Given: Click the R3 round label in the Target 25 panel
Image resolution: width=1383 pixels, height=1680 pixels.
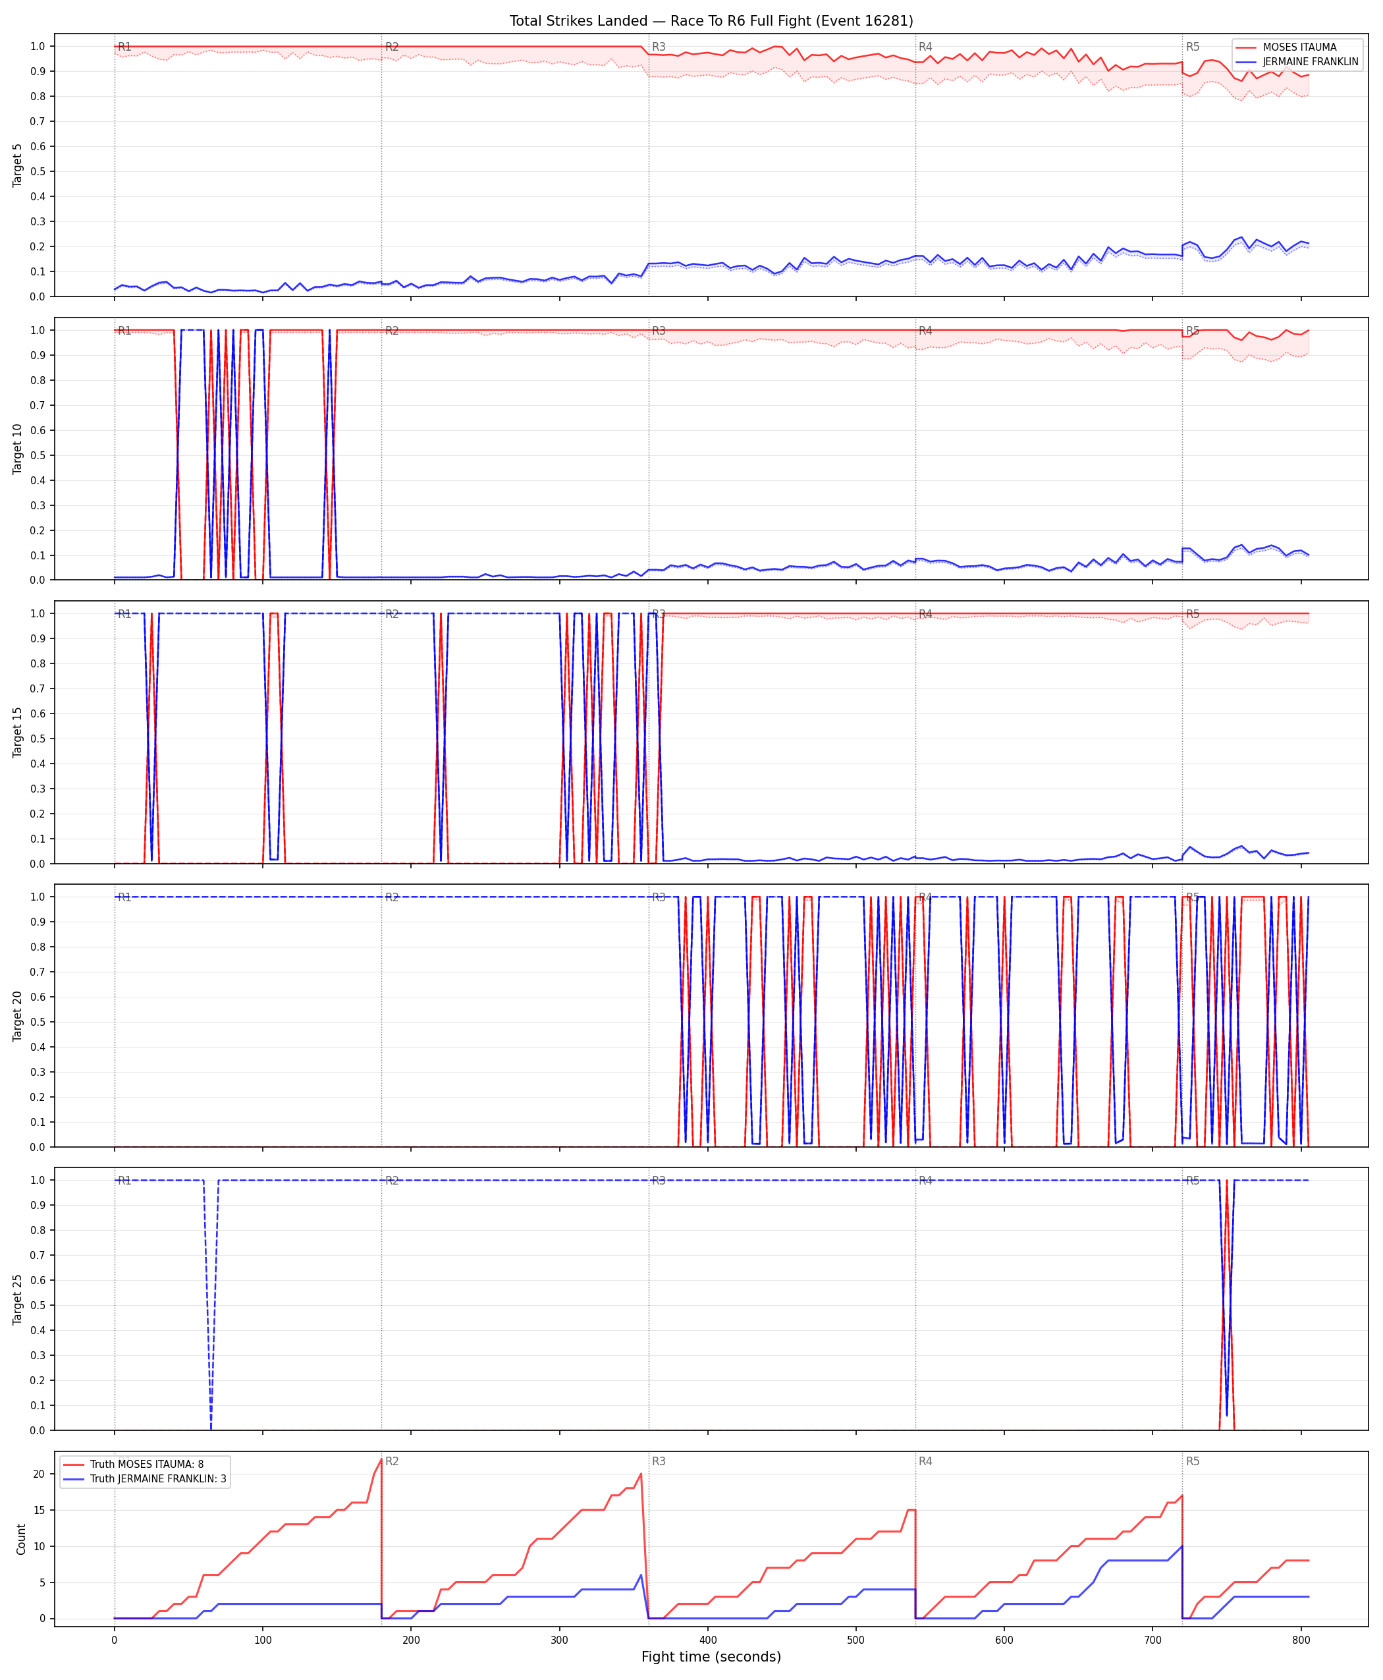Looking at the screenshot, I should [x=659, y=1181].
